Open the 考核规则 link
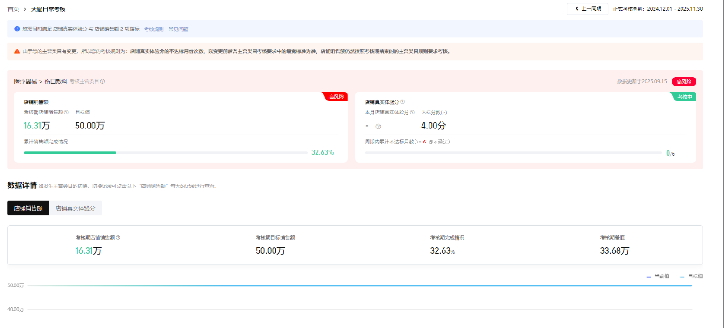Viewport: 724px width, 328px height. coord(154,29)
